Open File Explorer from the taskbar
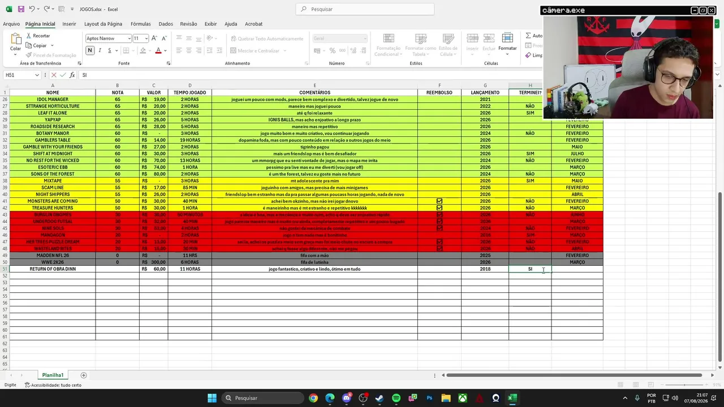 (446, 398)
